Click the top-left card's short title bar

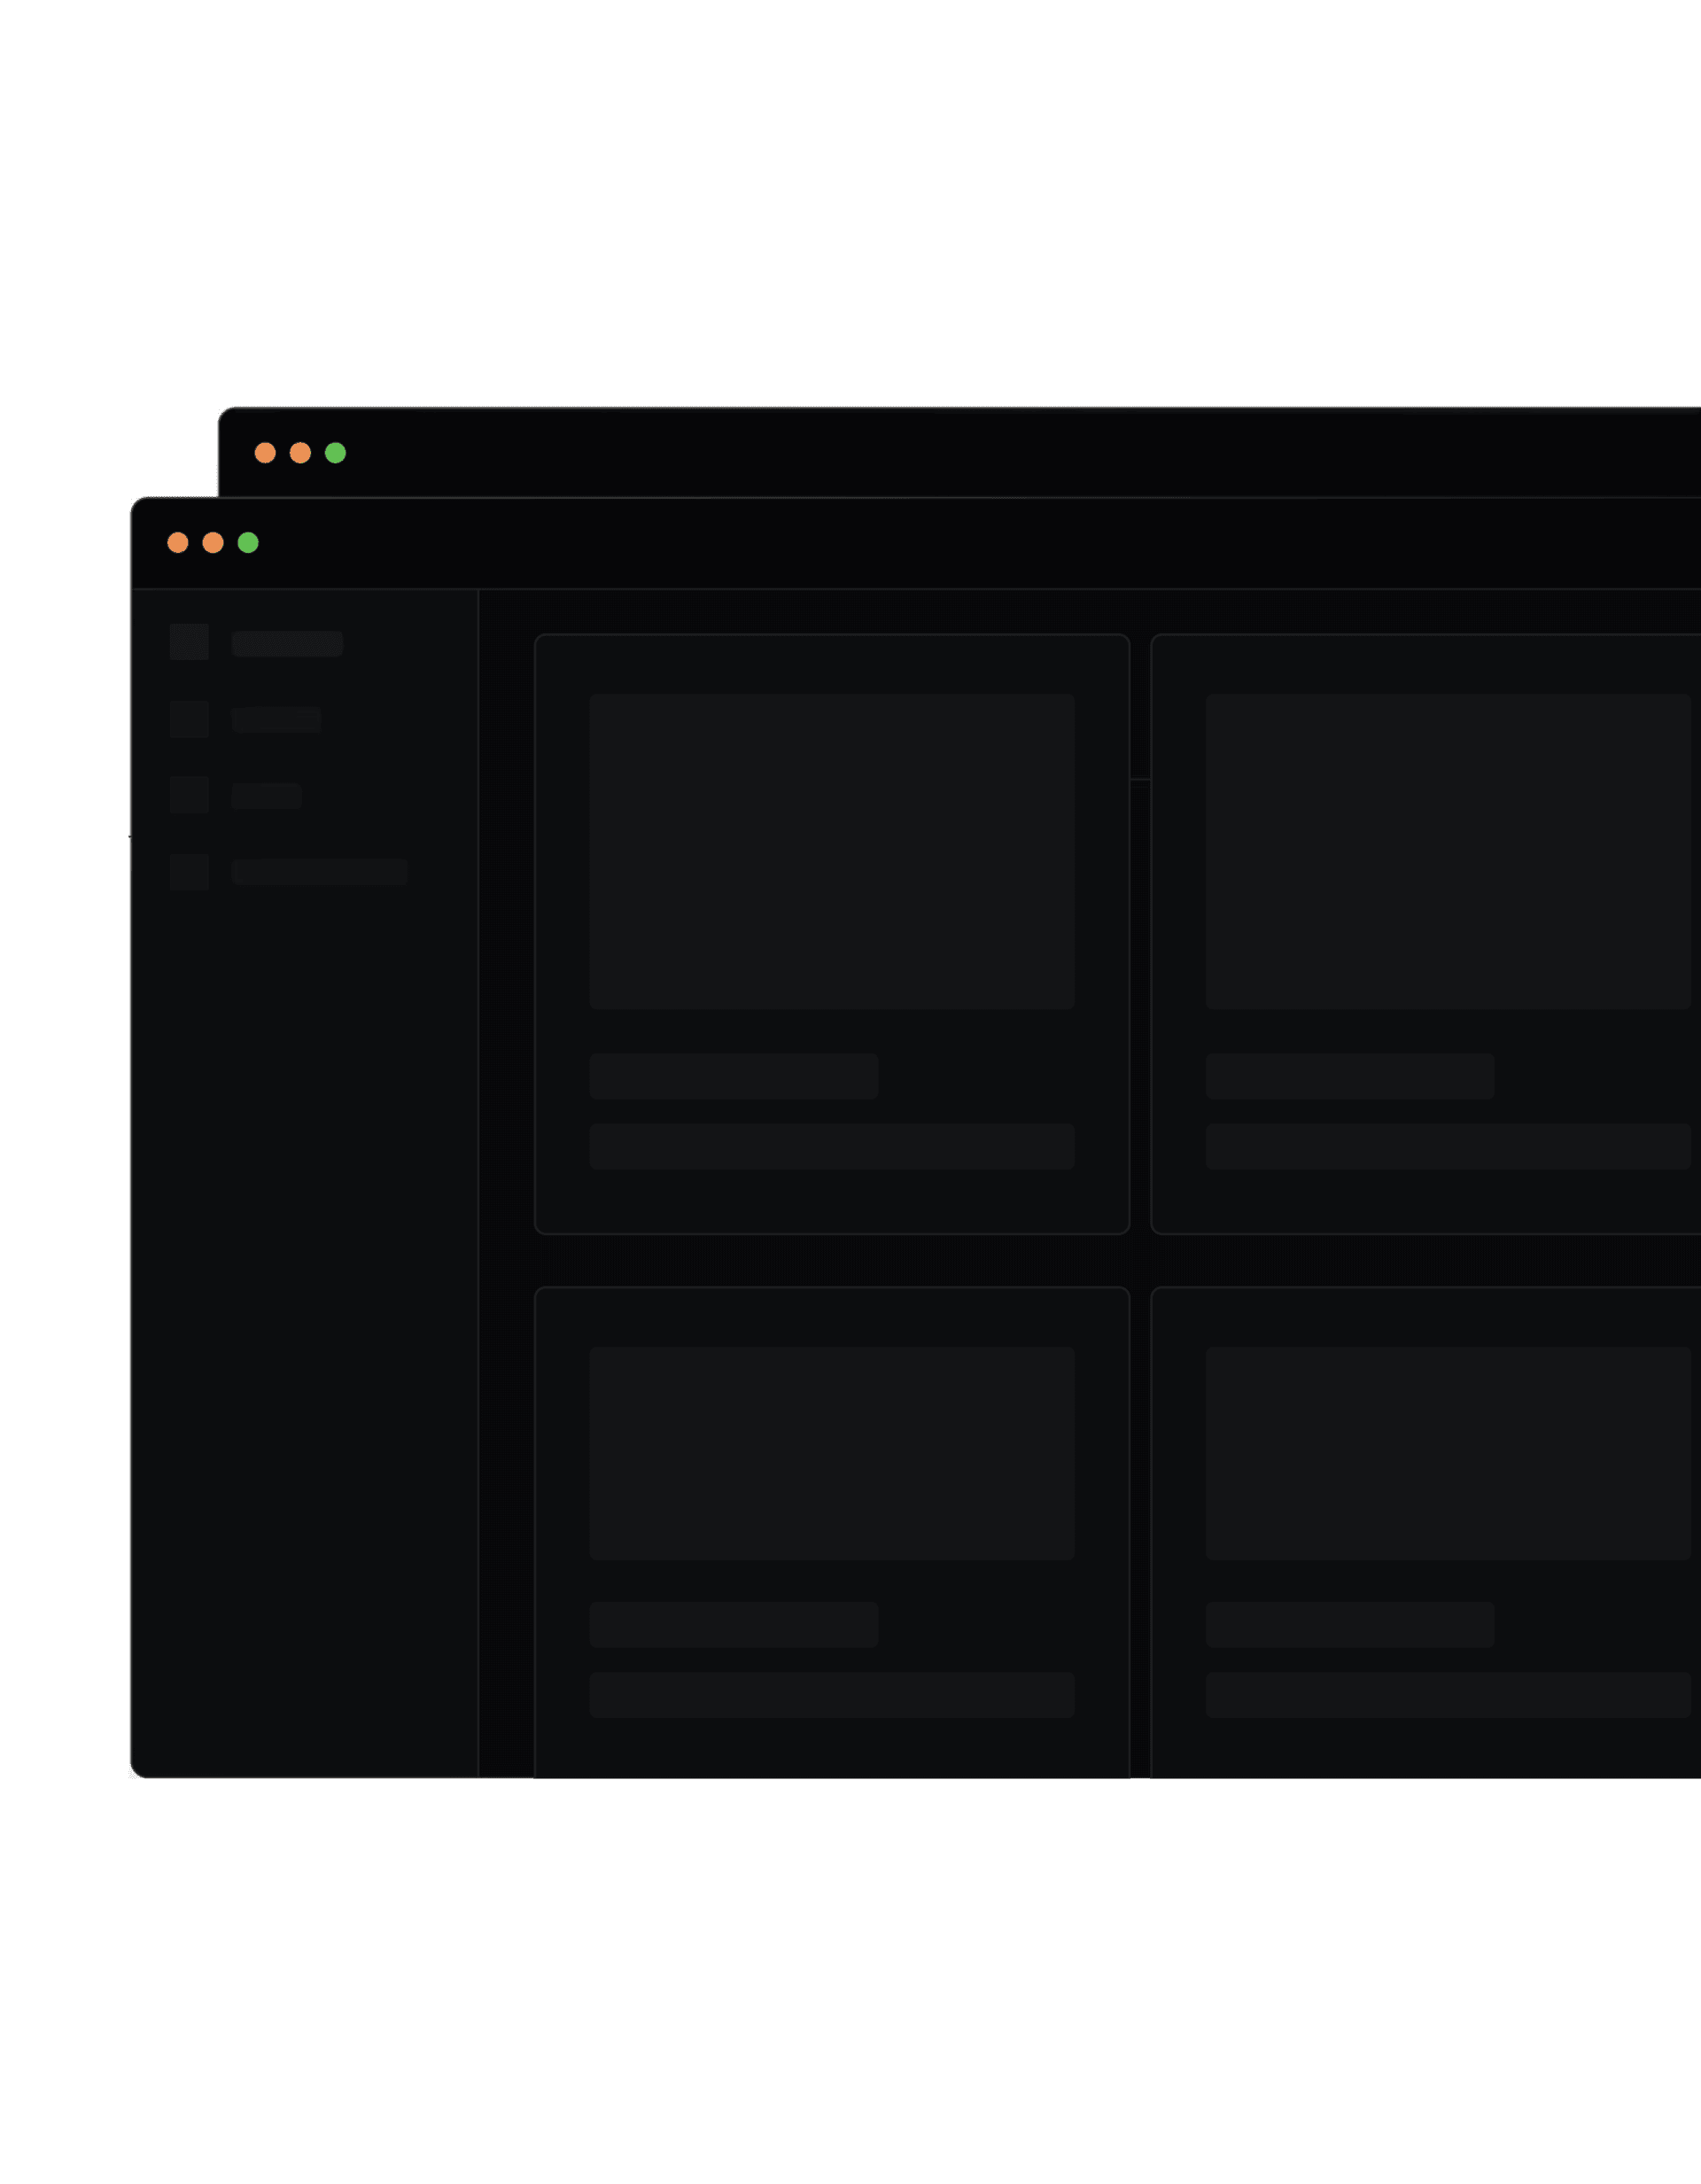pyautogui.click(x=733, y=1076)
